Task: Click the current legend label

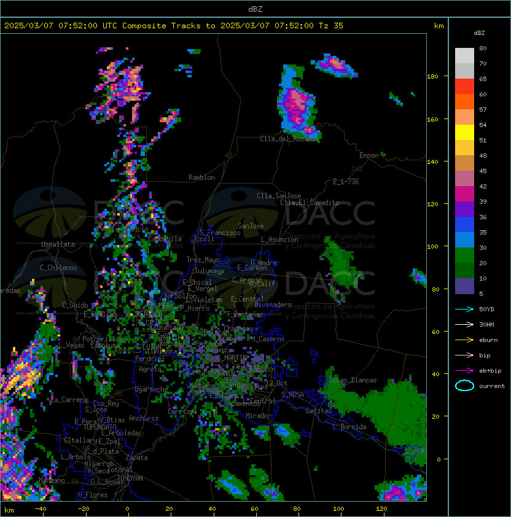Action: [492, 386]
